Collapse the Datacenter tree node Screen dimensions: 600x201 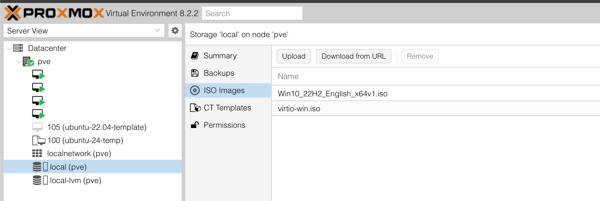pos(9,48)
